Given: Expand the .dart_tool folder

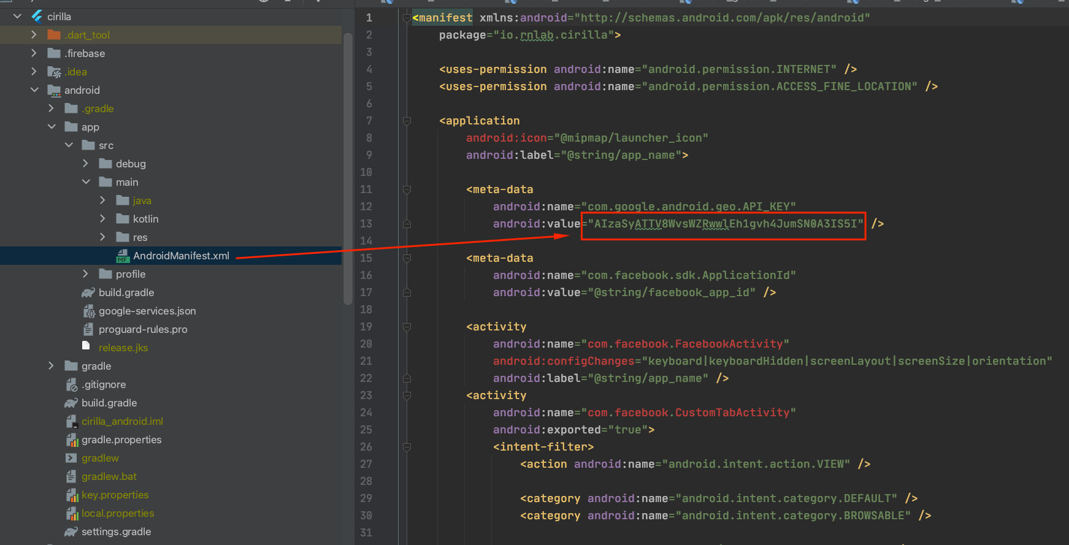Looking at the screenshot, I should (x=34, y=35).
